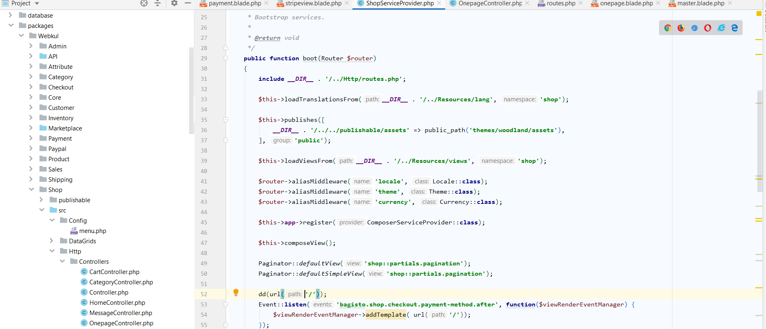Screen dimensions: 766x329
Task: Close the ShopServiceProvider.php tab
Action: [439, 3]
